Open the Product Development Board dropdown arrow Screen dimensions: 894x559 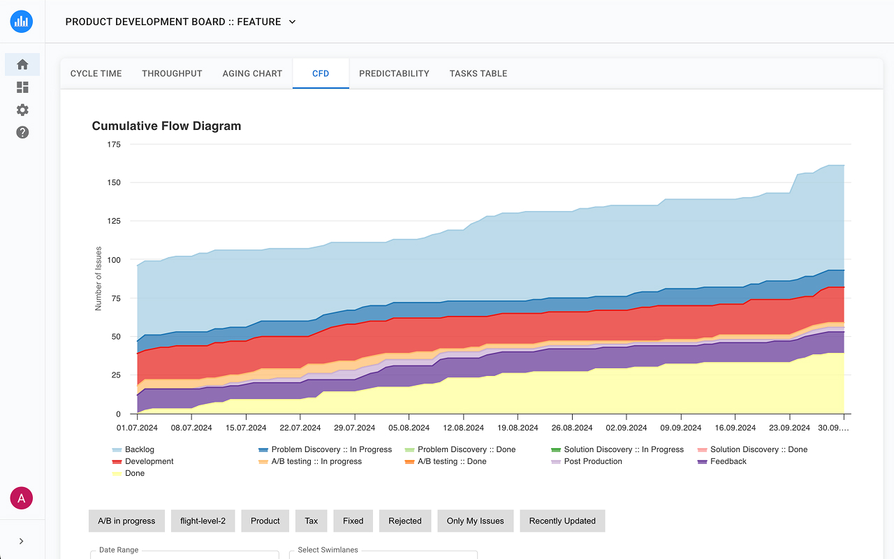pos(293,22)
